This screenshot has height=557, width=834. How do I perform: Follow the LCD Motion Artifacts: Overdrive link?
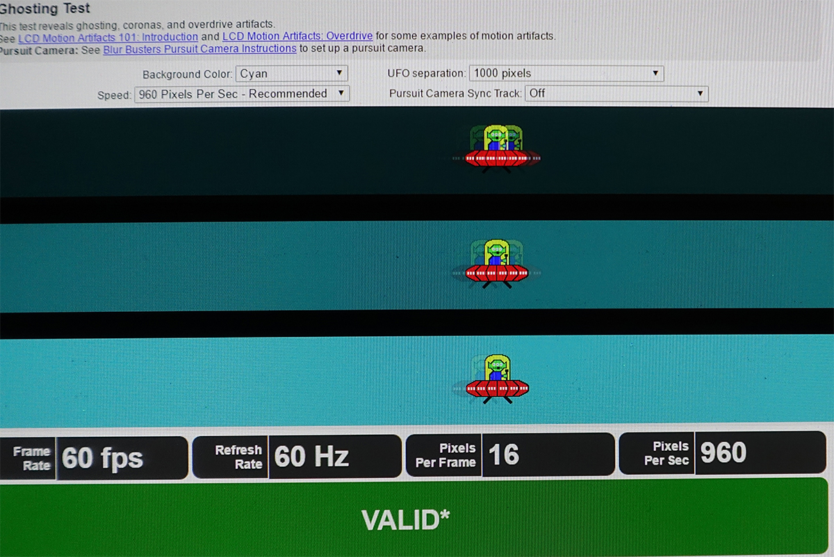coord(297,36)
